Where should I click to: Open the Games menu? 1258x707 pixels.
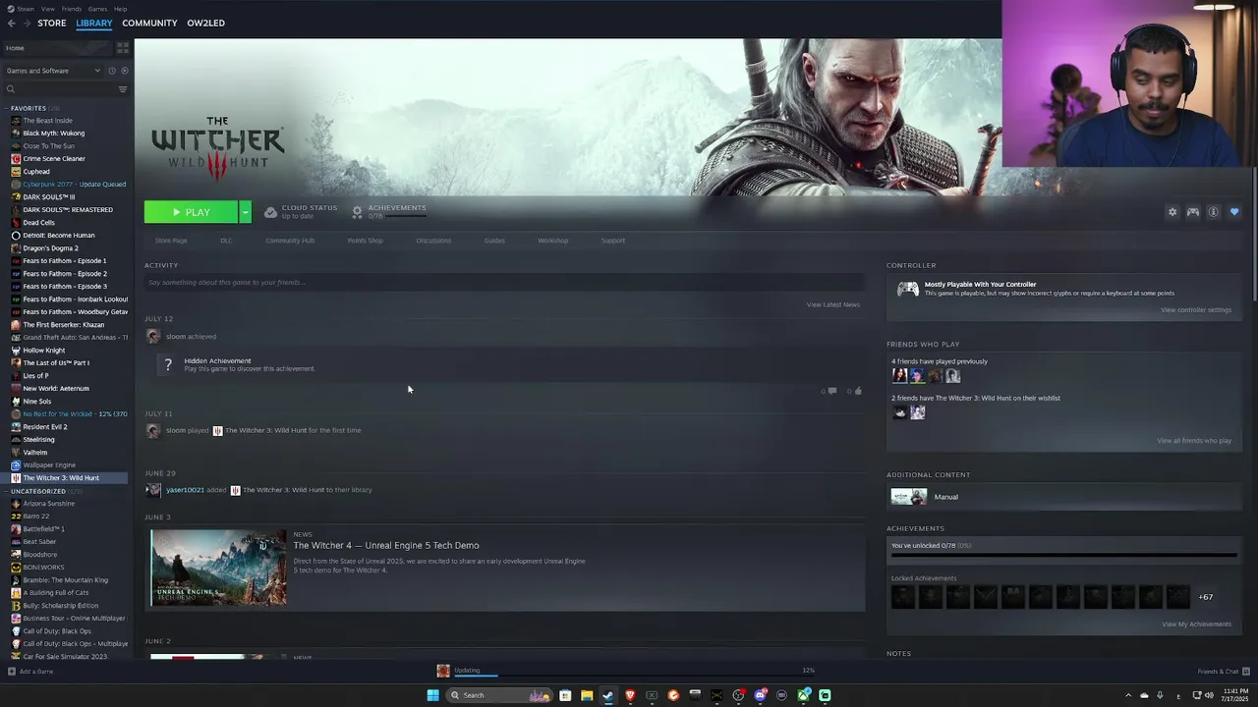[x=97, y=9]
